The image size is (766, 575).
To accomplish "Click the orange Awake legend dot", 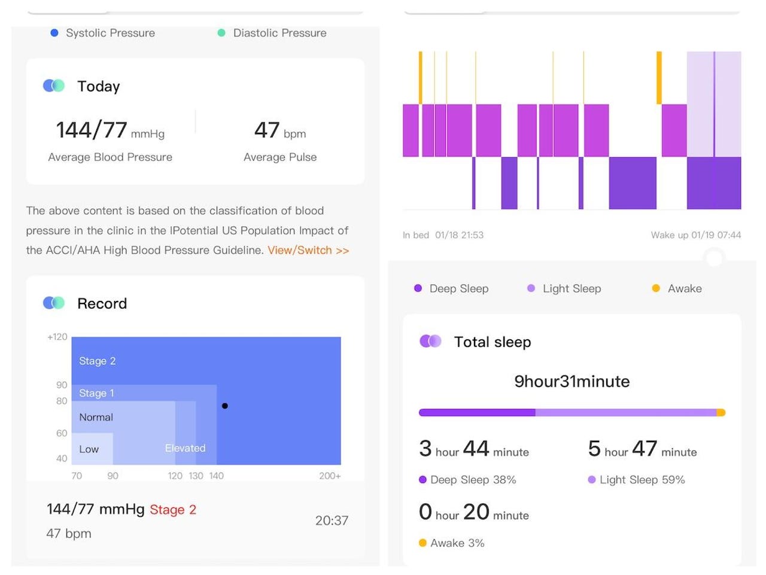I will click(x=656, y=288).
